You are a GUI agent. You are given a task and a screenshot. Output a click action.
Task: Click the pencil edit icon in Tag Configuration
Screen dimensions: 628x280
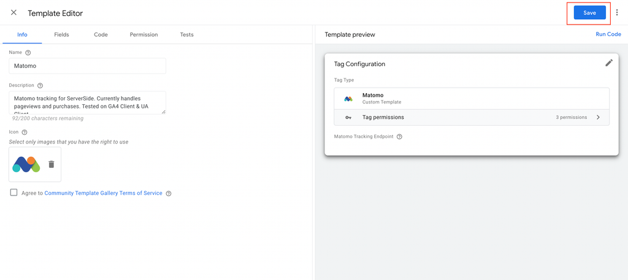(609, 62)
